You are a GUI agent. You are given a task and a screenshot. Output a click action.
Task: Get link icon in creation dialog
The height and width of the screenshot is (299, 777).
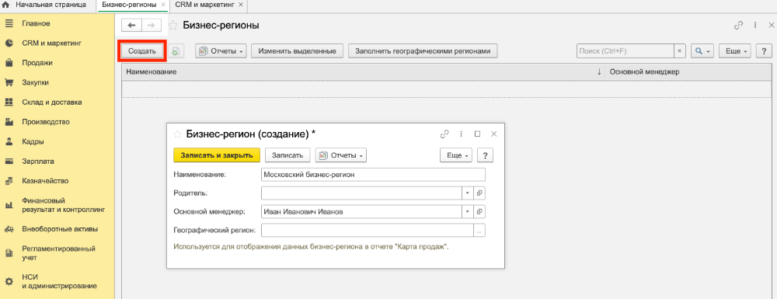[444, 134]
